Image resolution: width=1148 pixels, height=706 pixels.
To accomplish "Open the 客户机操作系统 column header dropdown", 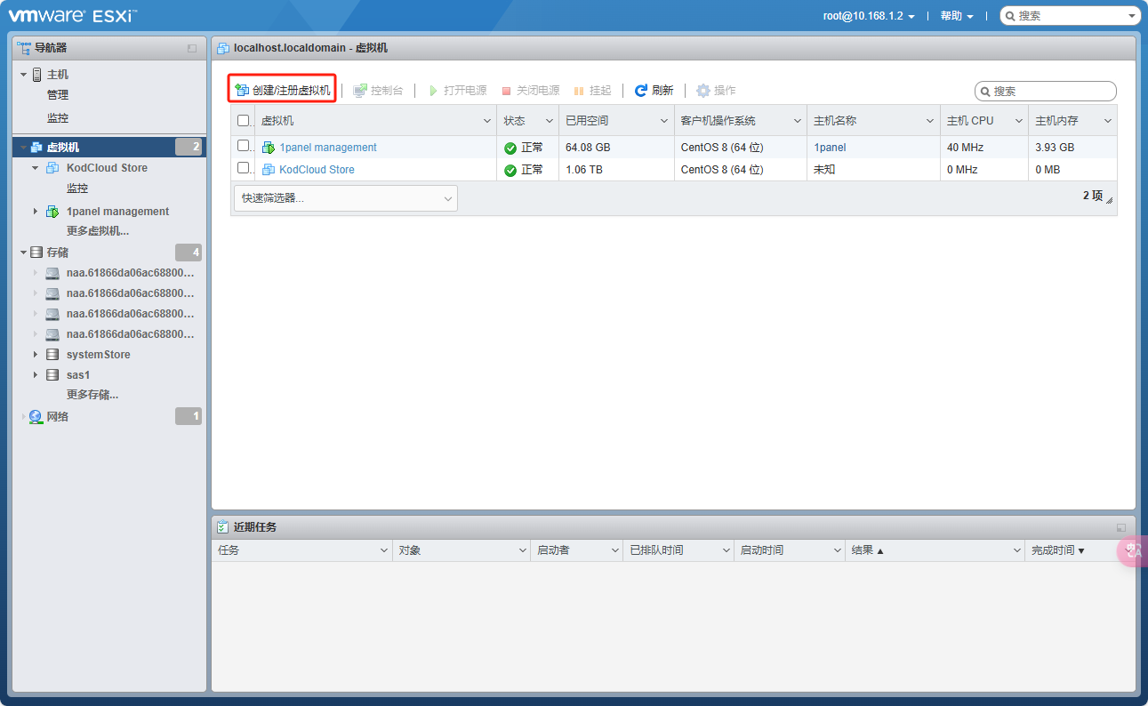I will pos(799,121).
